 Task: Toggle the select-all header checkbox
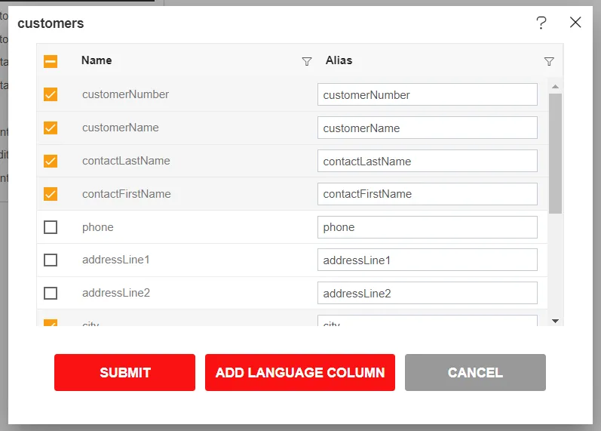pos(51,61)
